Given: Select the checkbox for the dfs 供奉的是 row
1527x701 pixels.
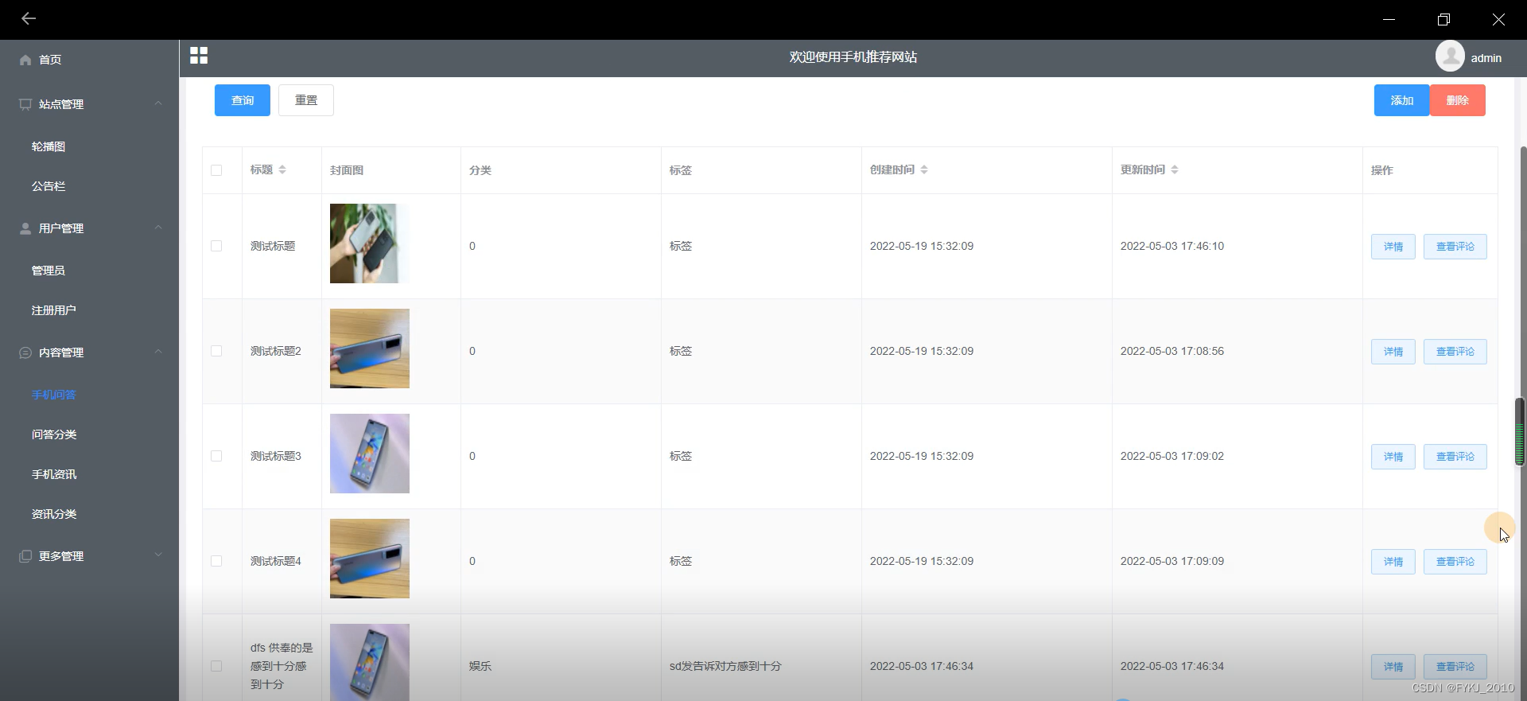Looking at the screenshot, I should pyautogui.click(x=216, y=666).
